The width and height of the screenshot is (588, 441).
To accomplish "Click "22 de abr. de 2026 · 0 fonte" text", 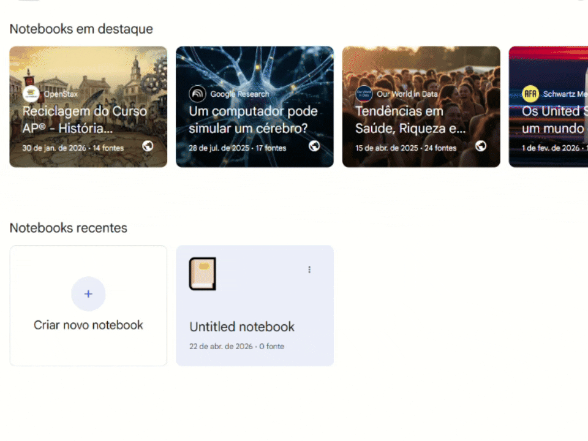I will (x=236, y=347).
